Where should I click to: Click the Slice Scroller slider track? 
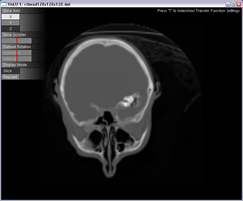point(24,41)
